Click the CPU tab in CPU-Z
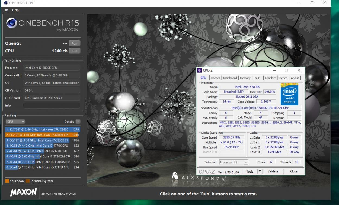 (x=203, y=78)
